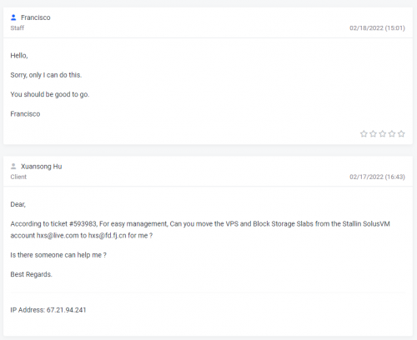Click the 'Is there someone can help me' line
This screenshot has height=340, width=417.
(58, 255)
